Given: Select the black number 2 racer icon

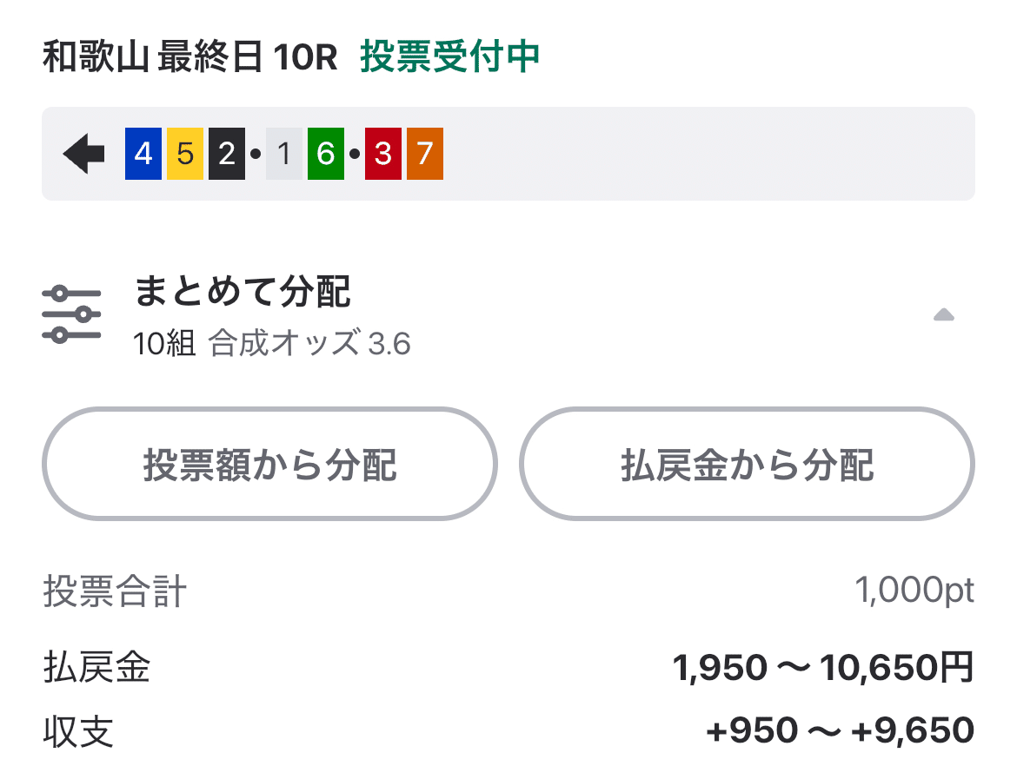Looking at the screenshot, I should click(x=225, y=153).
